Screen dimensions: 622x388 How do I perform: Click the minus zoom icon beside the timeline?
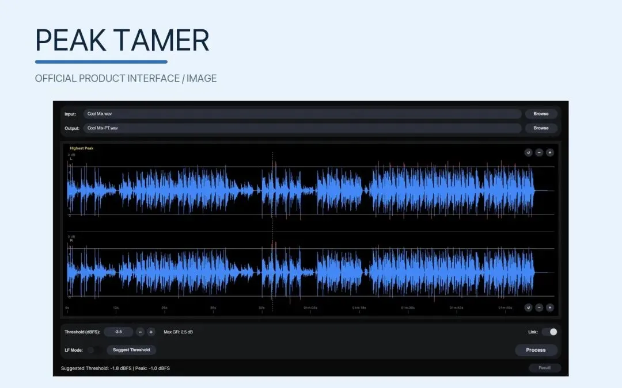click(539, 308)
